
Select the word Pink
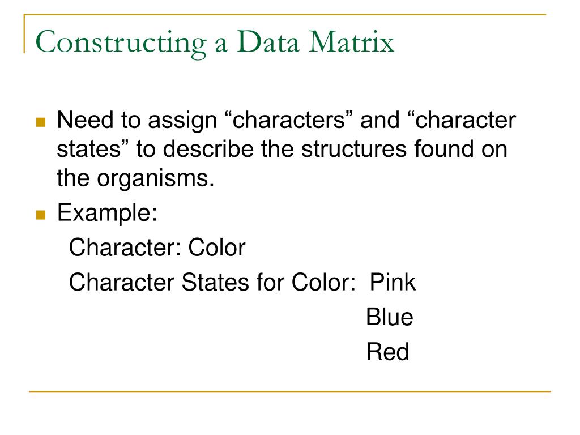coord(393,283)
